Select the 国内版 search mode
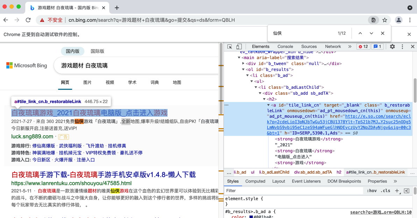Screen dimensions: 417x218 pos(73,51)
